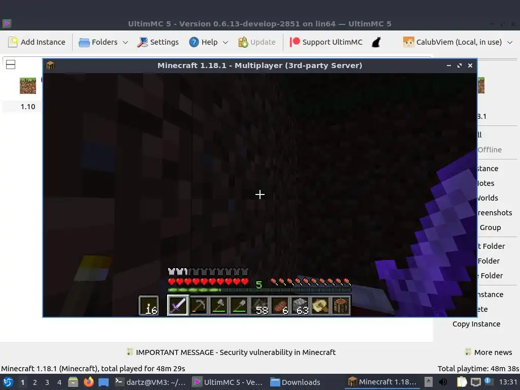
Task: Click the Offline launch sidebar entry
Action: point(490,150)
